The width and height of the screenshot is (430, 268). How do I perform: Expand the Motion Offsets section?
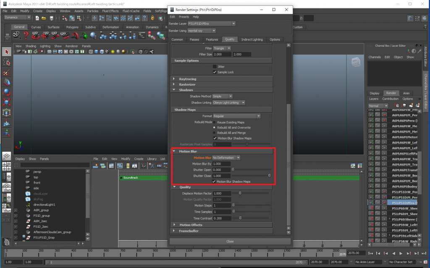pyautogui.click(x=174, y=225)
